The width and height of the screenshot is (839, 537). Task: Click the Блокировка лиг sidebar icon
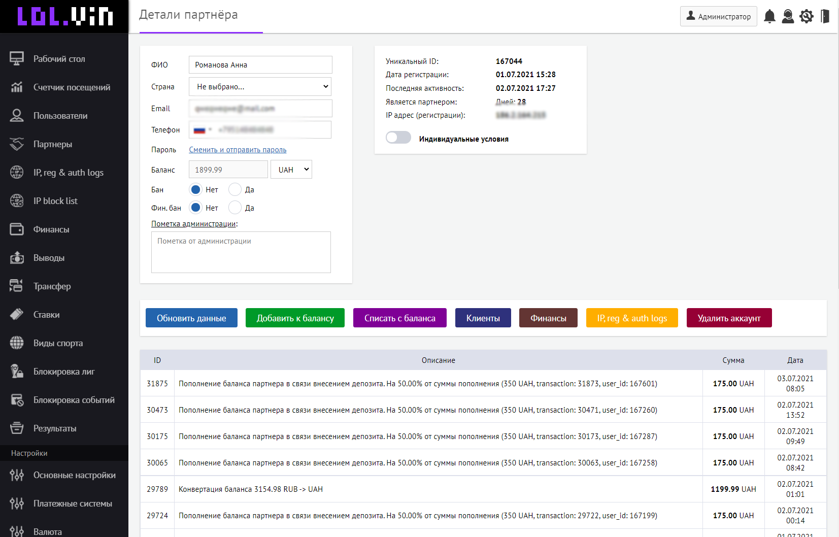point(17,372)
